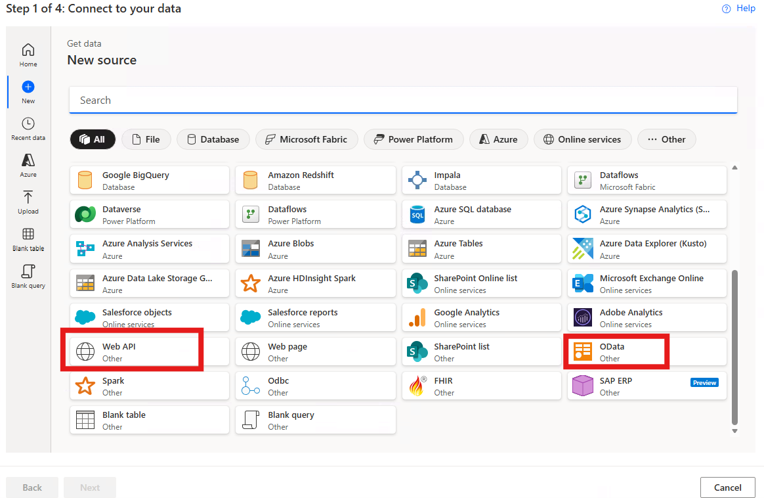Select the Spark Other connector card
This screenshot has width=764, height=498.
click(150, 386)
